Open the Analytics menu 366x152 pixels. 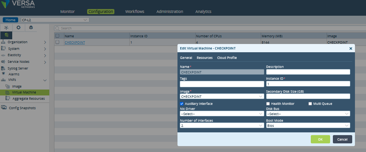[203, 11]
